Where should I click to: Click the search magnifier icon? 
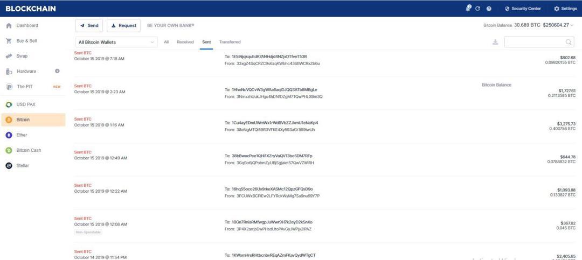[569, 42]
